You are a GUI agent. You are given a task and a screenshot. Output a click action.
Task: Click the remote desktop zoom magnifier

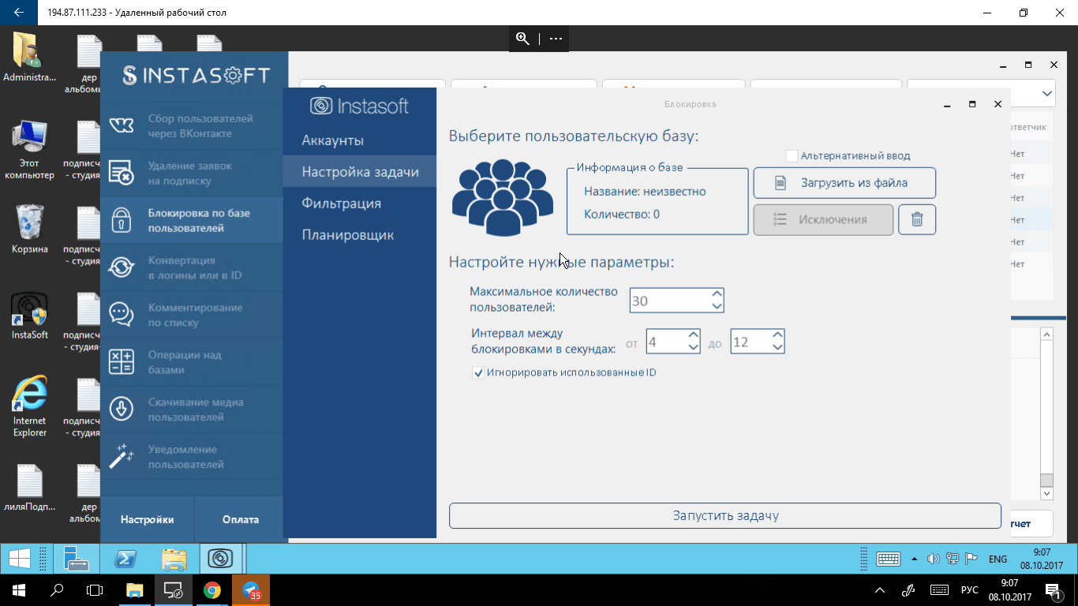coord(522,38)
